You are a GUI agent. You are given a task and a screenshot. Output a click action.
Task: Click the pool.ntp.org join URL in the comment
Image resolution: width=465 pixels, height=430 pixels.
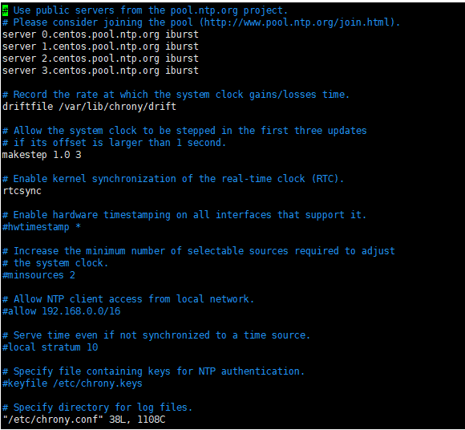coord(297,22)
